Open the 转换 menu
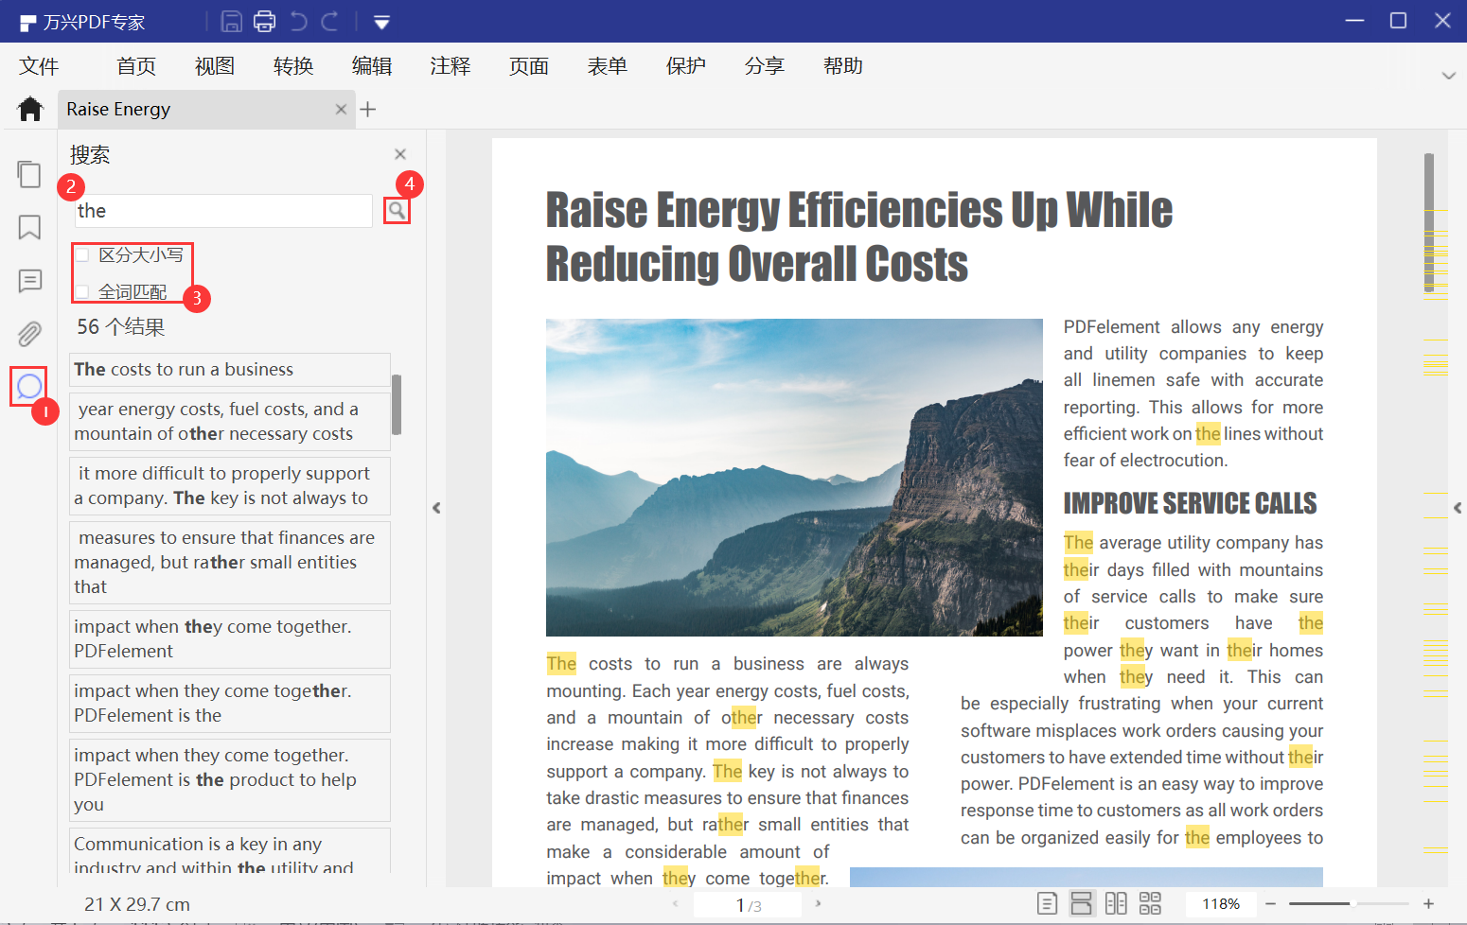The height and width of the screenshot is (925, 1467). tap(292, 66)
